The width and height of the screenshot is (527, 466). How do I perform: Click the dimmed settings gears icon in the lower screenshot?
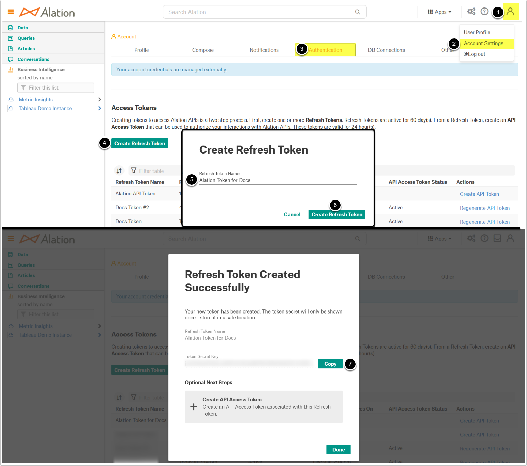tap(471, 238)
